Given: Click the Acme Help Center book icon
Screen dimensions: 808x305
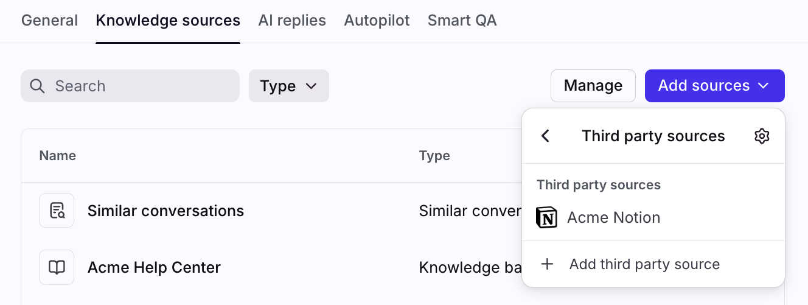Looking at the screenshot, I should (57, 267).
